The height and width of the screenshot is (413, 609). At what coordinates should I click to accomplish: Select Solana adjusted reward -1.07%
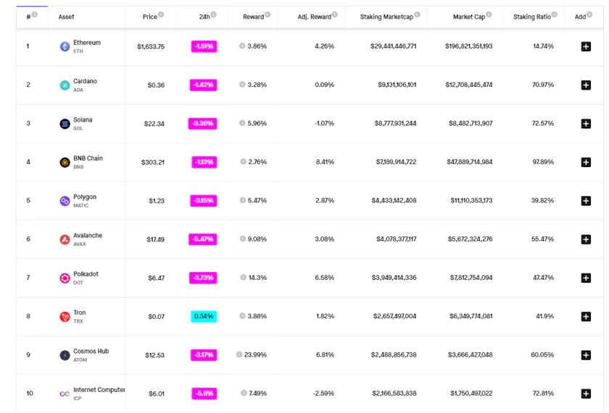point(324,123)
